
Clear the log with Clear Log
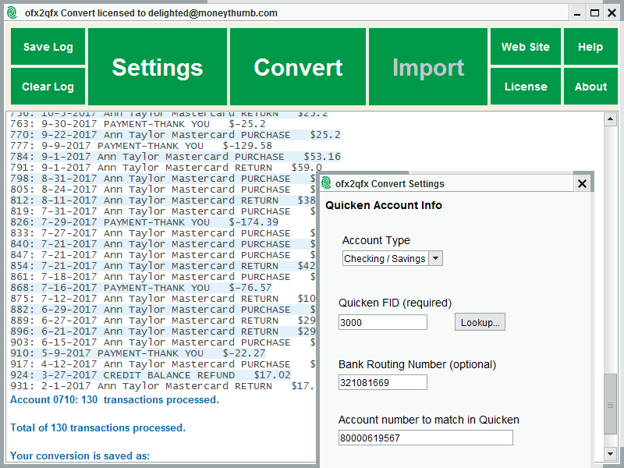(48, 87)
